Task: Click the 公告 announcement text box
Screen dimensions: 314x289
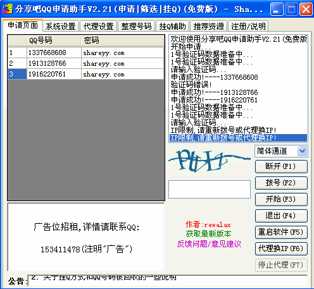Action: pos(168,281)
